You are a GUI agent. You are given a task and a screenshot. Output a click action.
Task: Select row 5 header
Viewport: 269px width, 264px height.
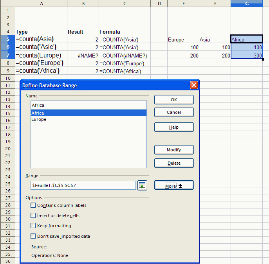(x=7, y=39)
